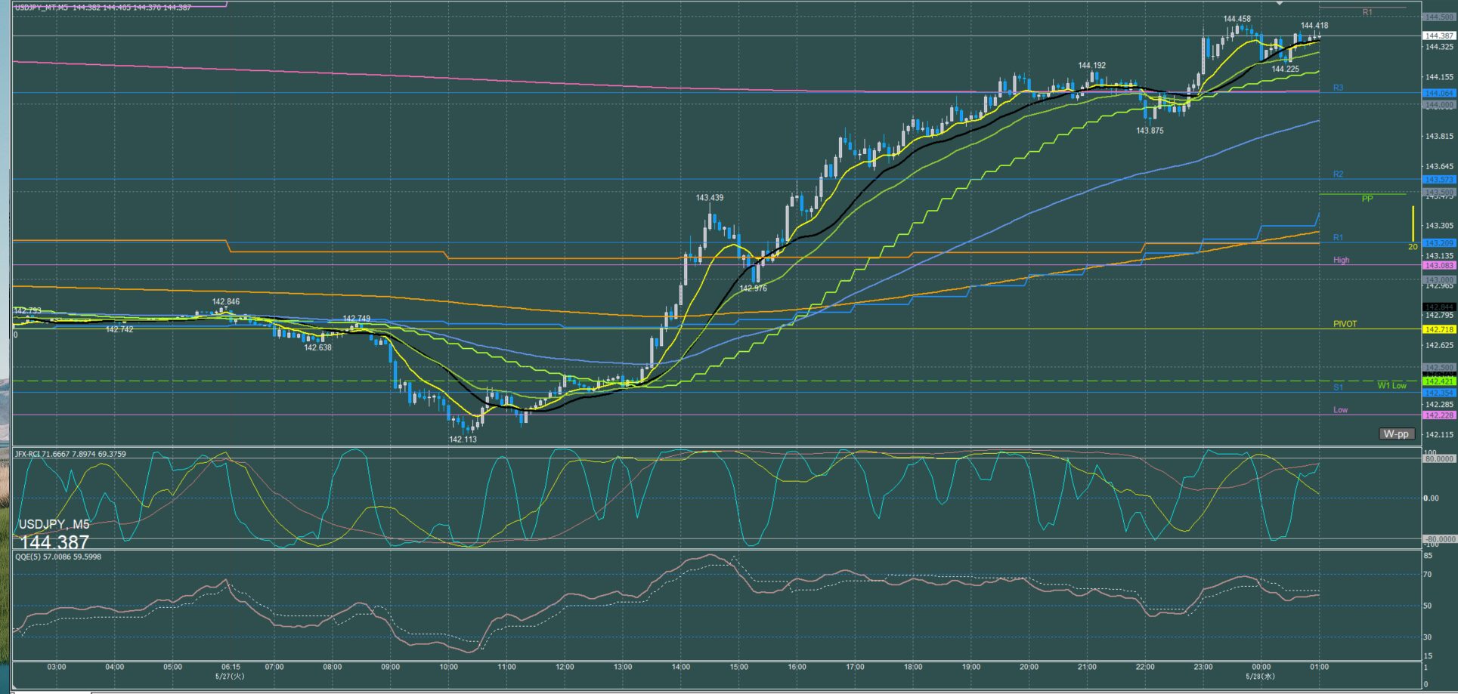The image size is (1458, 694).
Task: Select the green PP pivot line label
Action: (x=1367, y=199)
